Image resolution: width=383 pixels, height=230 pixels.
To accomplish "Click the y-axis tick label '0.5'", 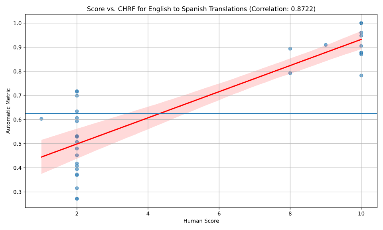I will point(18,144).
